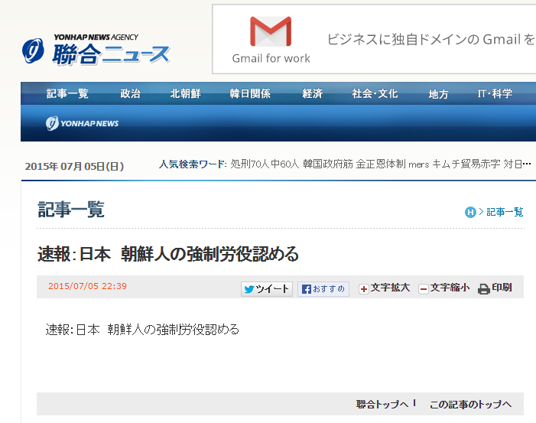Click the Gmail ad text ビジネスに独自ドメイン

[x=430, y=39]
